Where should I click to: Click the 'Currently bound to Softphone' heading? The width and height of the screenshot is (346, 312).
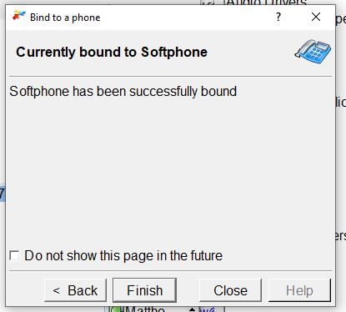click(x=112, y=52)
